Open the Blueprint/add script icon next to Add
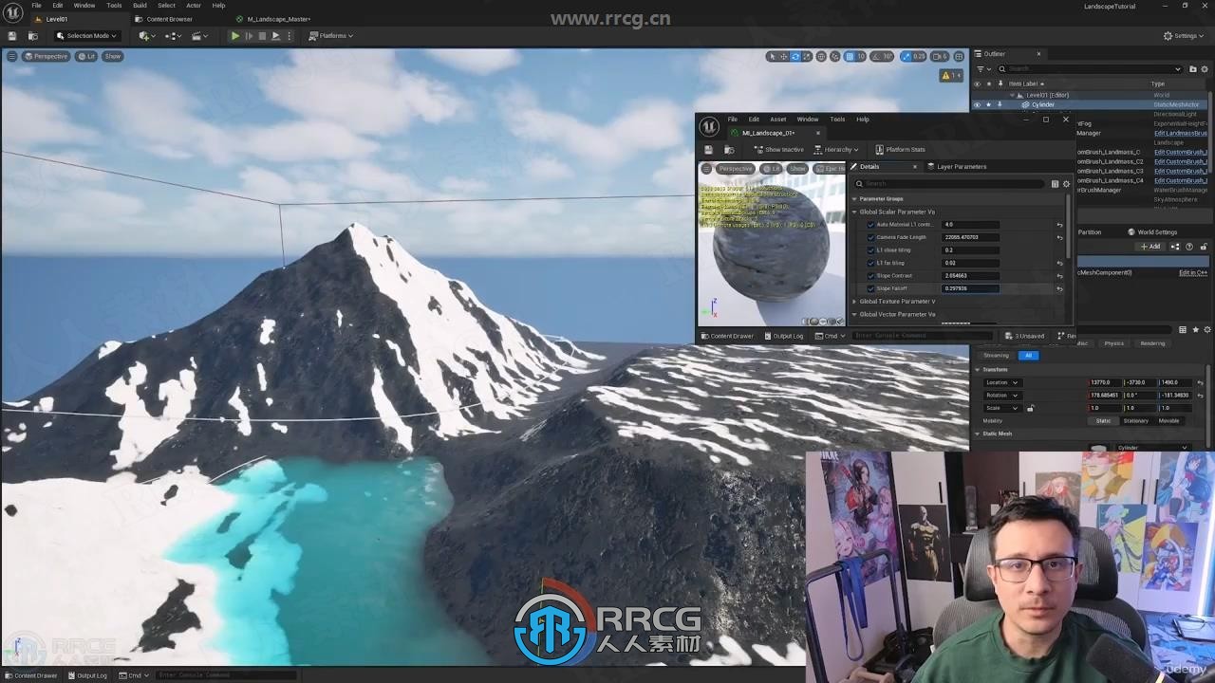The image size is (1215, 683). pyautogui.click(x=1175, y=247)
